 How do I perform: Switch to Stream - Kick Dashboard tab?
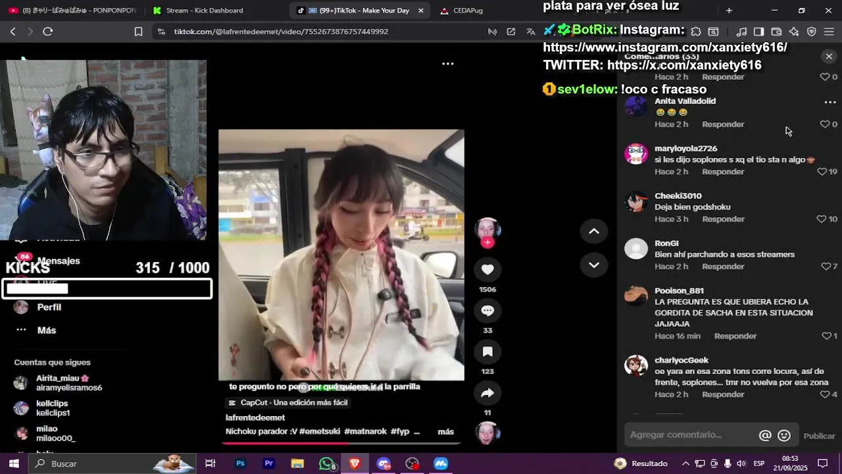click(x=204, y=11)
